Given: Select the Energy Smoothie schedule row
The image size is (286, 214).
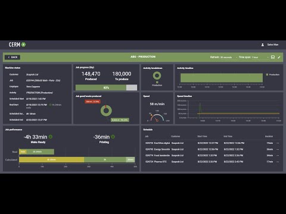Looking at the screenshot, I should point(212,149).
